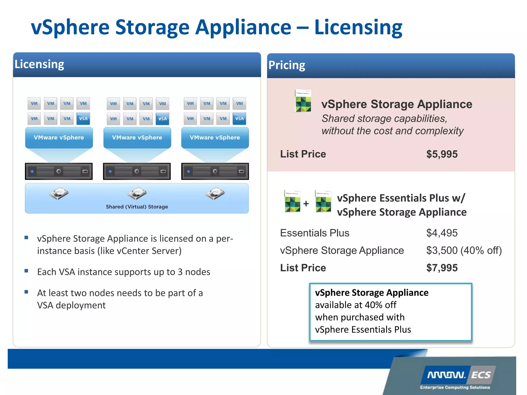This screenshot has height=395, width=527.
Task: Click the Arrow ECS logo
Action: click(459, 375)
